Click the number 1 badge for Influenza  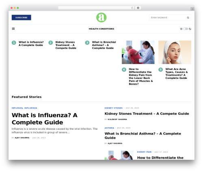[14, 43]
